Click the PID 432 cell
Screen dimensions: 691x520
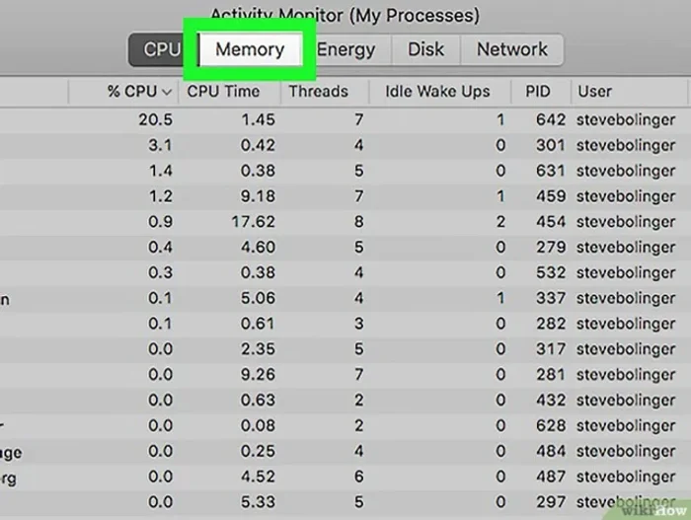[x=551, y=401]
